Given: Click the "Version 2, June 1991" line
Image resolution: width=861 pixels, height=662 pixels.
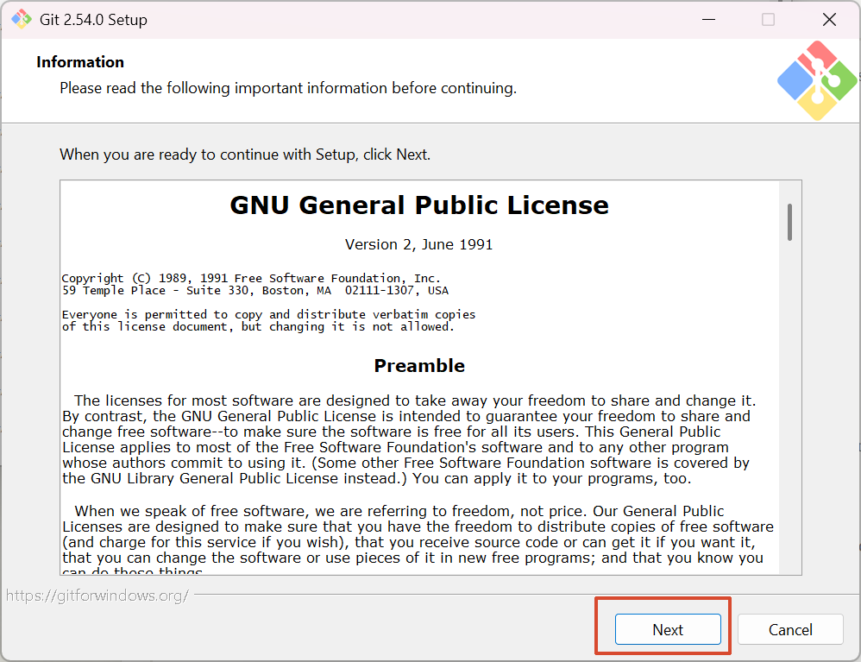Looking at the screenshot, I should point(419,244).
